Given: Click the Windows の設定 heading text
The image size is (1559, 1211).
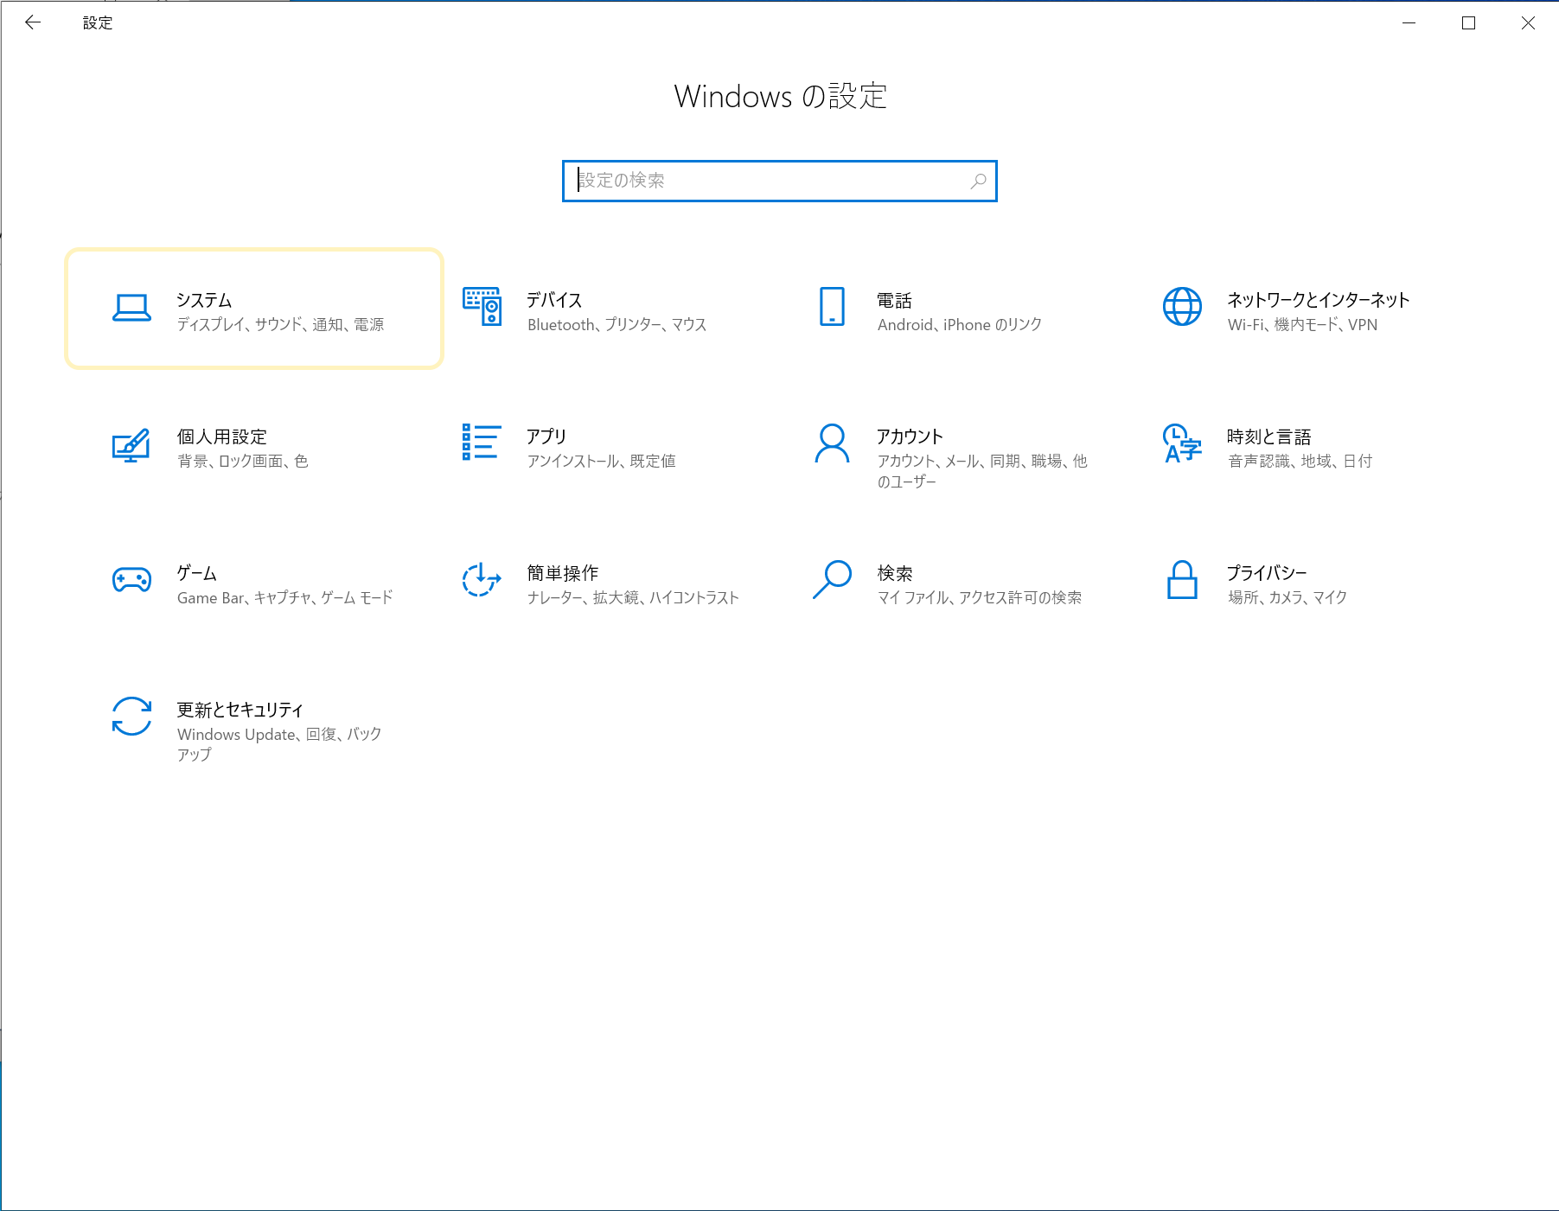Looking at the screenshot, I should (780, 96).
